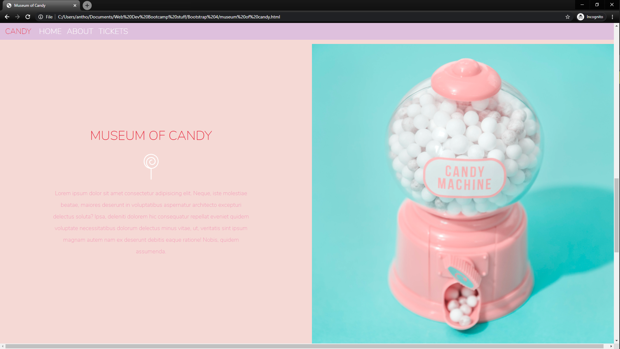Open a new tab with the plus button
This screenshot has width=620, height=349.
point(87,5)
